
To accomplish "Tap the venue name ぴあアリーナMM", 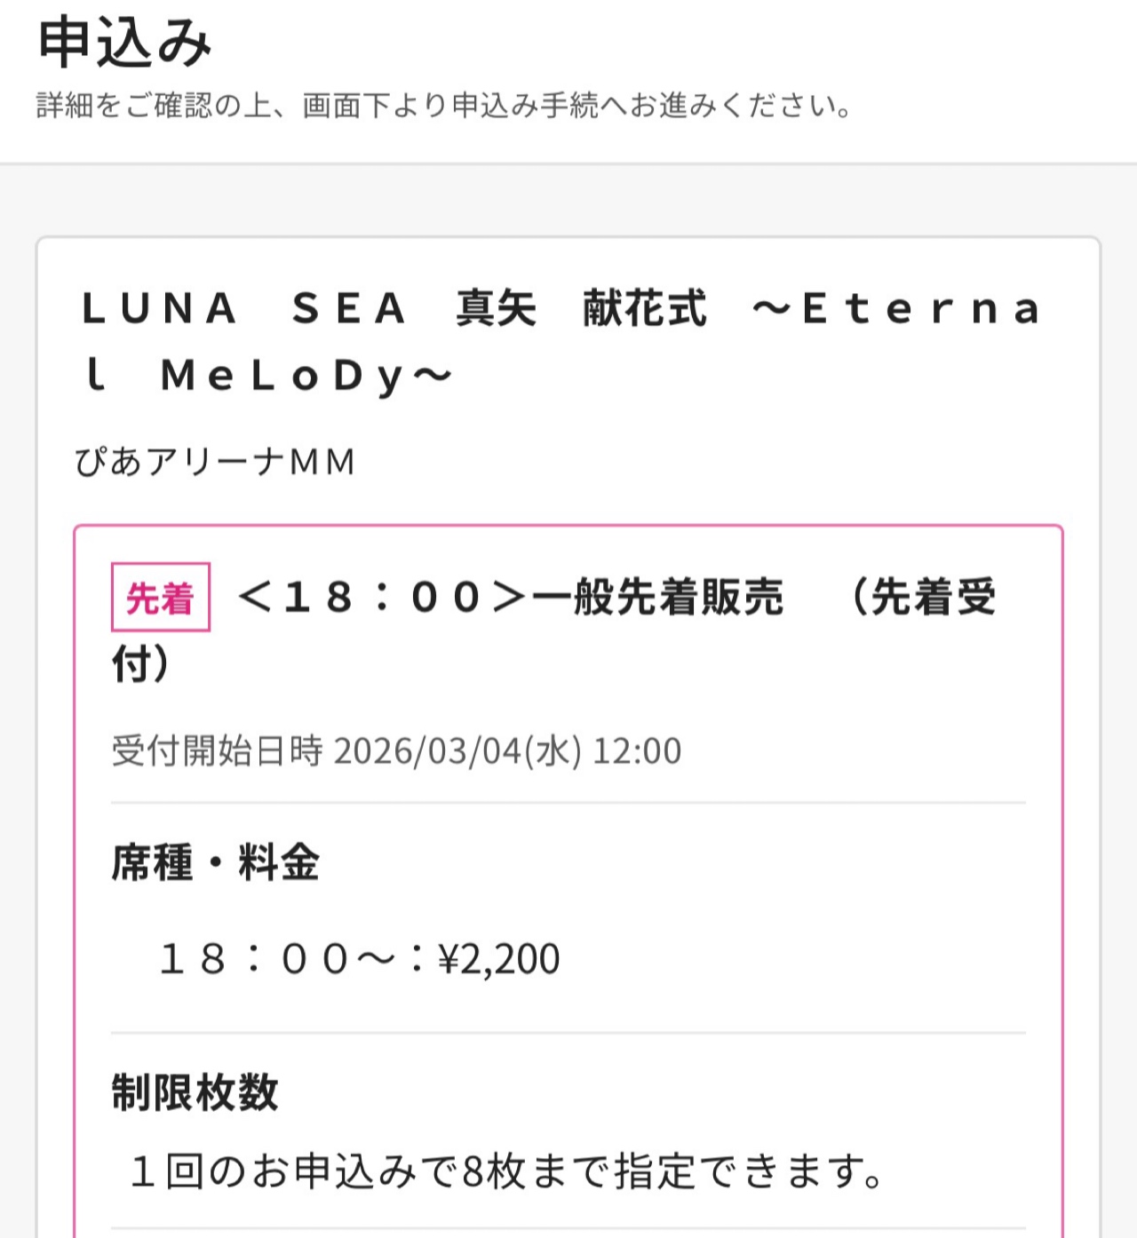I will (x=215, y=462).
